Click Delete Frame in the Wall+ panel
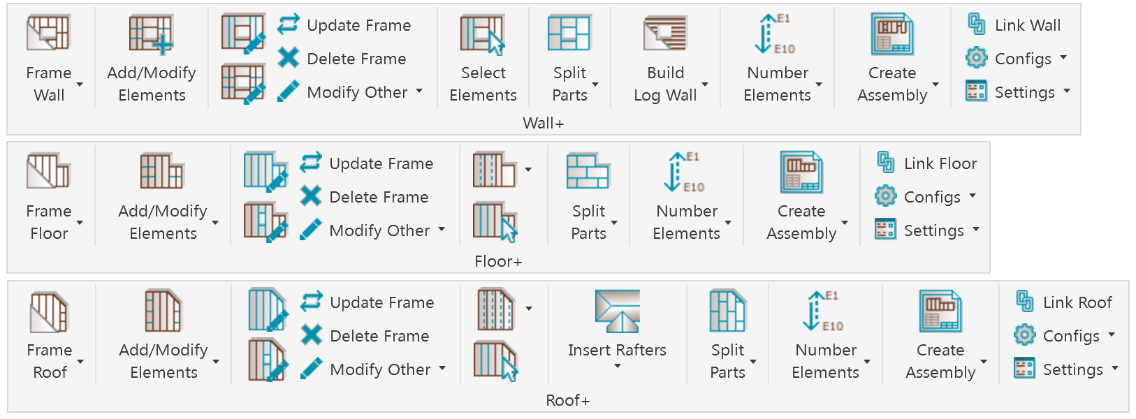 tap(342, 59)
